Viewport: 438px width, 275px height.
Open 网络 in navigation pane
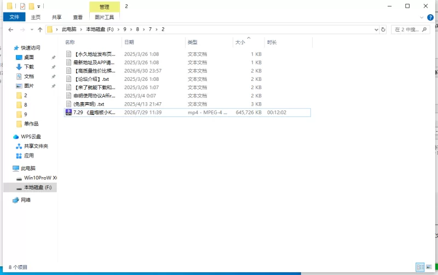[x=26, y=200]
